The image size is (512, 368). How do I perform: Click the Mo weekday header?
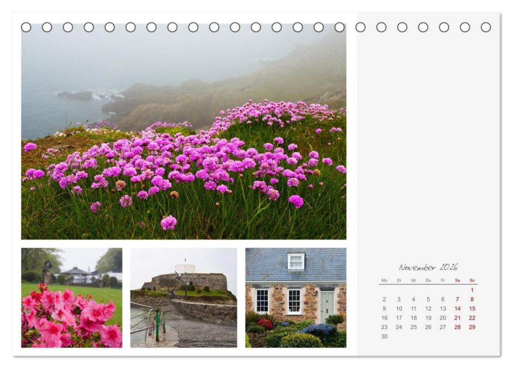(384, 281)
